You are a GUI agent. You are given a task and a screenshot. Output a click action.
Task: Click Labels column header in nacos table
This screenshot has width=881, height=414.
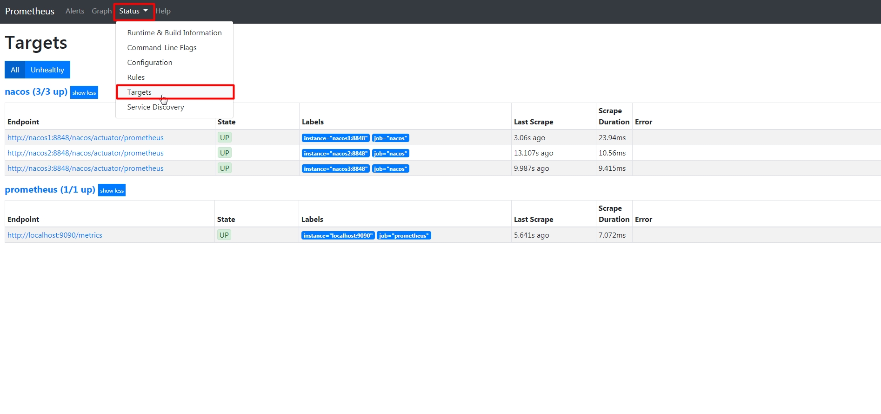[x=313, y=122]
